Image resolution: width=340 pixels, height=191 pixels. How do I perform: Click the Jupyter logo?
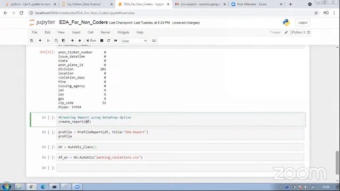tap(42, 22)
